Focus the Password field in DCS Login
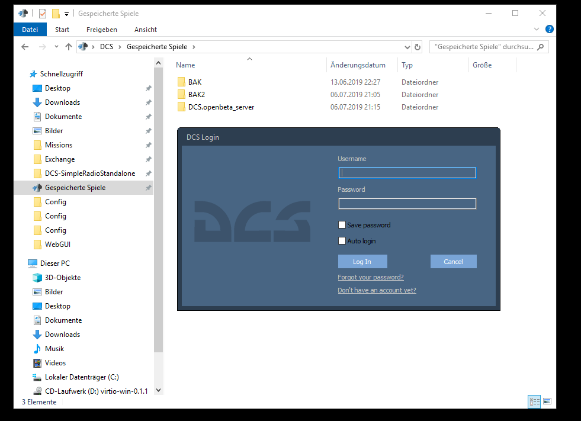 click(407, 204)
